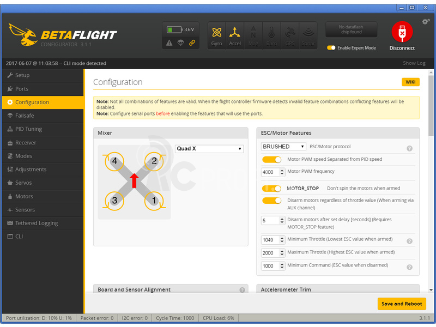Click 'Packet error: 0' status entry
Screen dimensions: 436x327
(97, 318)
